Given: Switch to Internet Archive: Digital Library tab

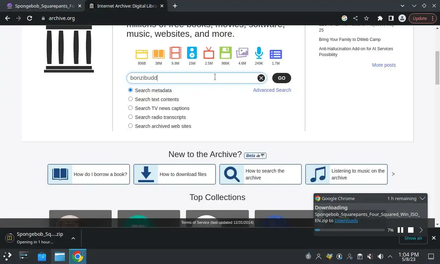Looking at the screenshot, I should 126,6.
